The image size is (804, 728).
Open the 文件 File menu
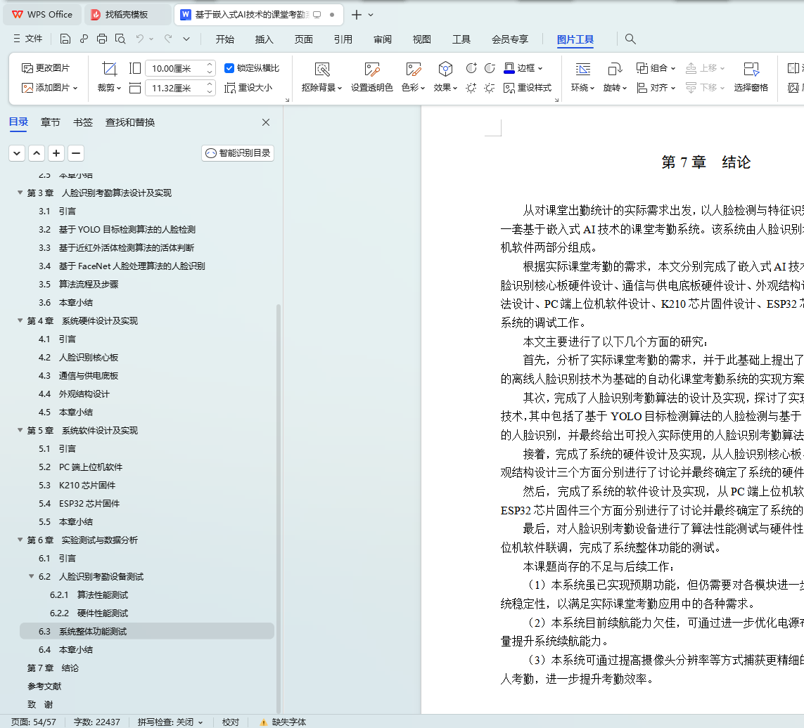click(x=27, y=39)
